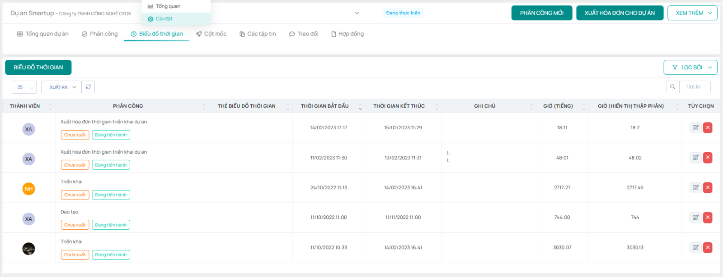The height and width of the screenshot is (277, 723).
Task: Click the Phân công mới button
Action: tap(541, 13)
